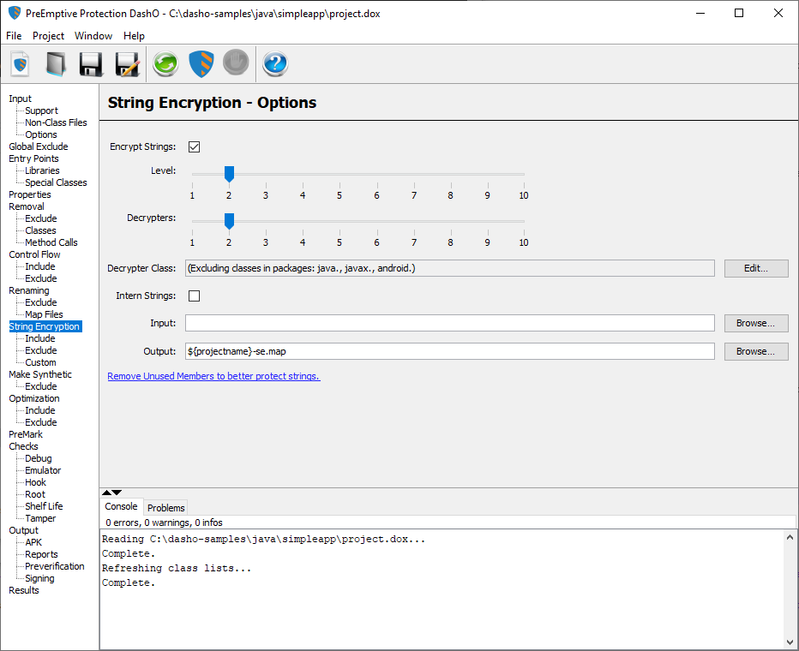Select Tamper under Checks

click(40, 519)
